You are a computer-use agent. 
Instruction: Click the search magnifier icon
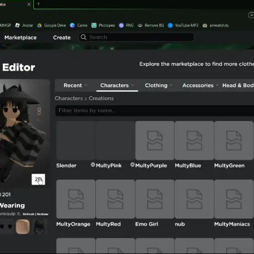(x=83, y=37)
